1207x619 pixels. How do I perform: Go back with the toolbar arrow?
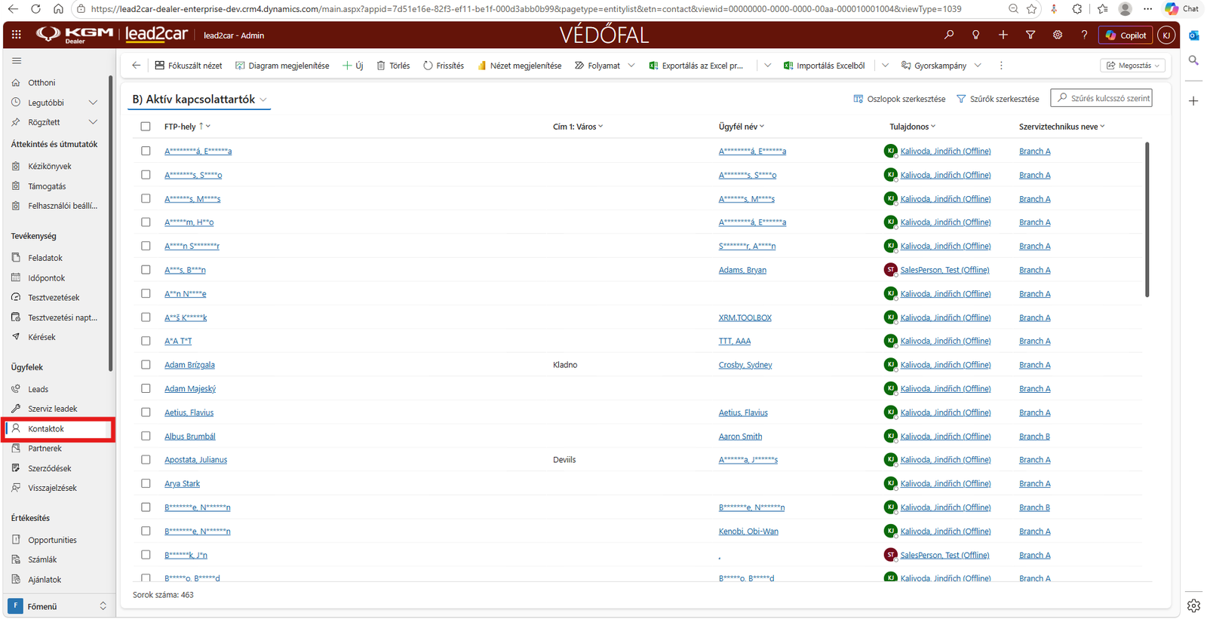tap(136, 66)
